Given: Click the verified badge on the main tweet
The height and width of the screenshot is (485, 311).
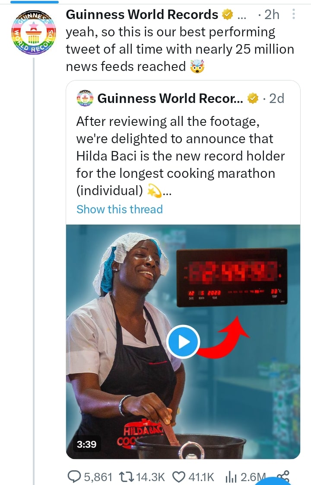Looking at the screenshot, I should [x=227, y=15].
